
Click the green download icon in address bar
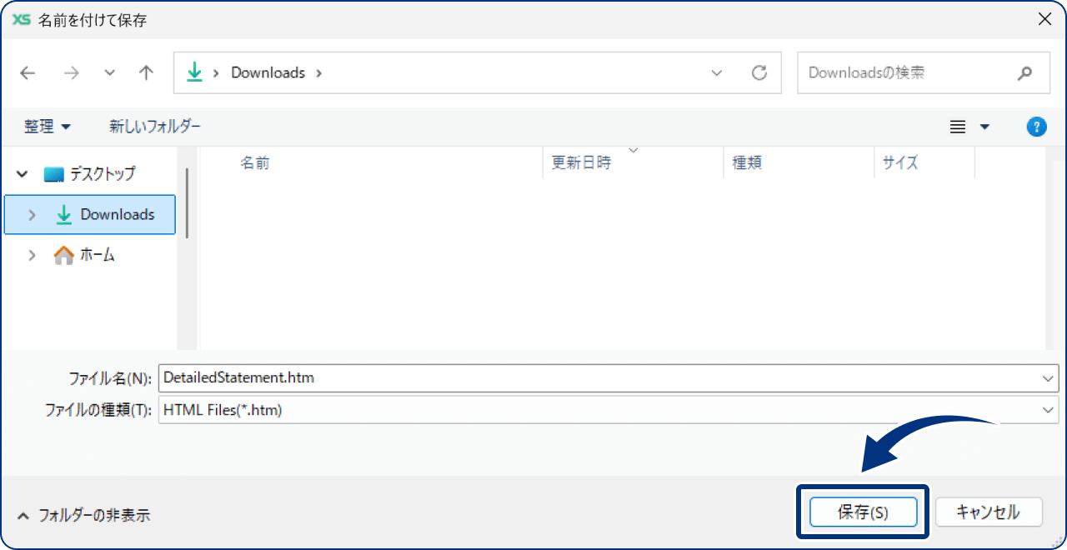pyautogui.click(x=194, y=73)
